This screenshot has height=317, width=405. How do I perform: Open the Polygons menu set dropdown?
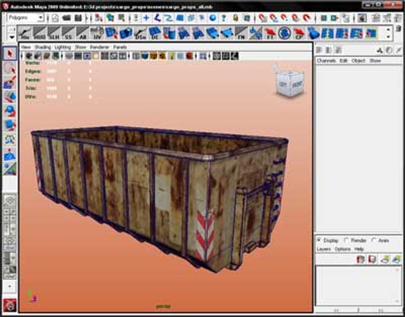coord(26,18)
